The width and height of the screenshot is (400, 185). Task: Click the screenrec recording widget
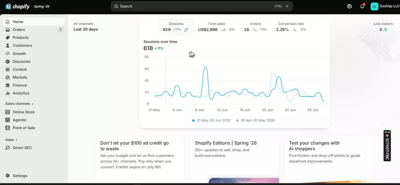pos(387,146)
